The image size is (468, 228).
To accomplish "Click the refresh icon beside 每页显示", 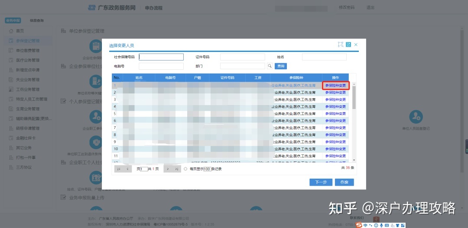I will (x=185, y=169).
